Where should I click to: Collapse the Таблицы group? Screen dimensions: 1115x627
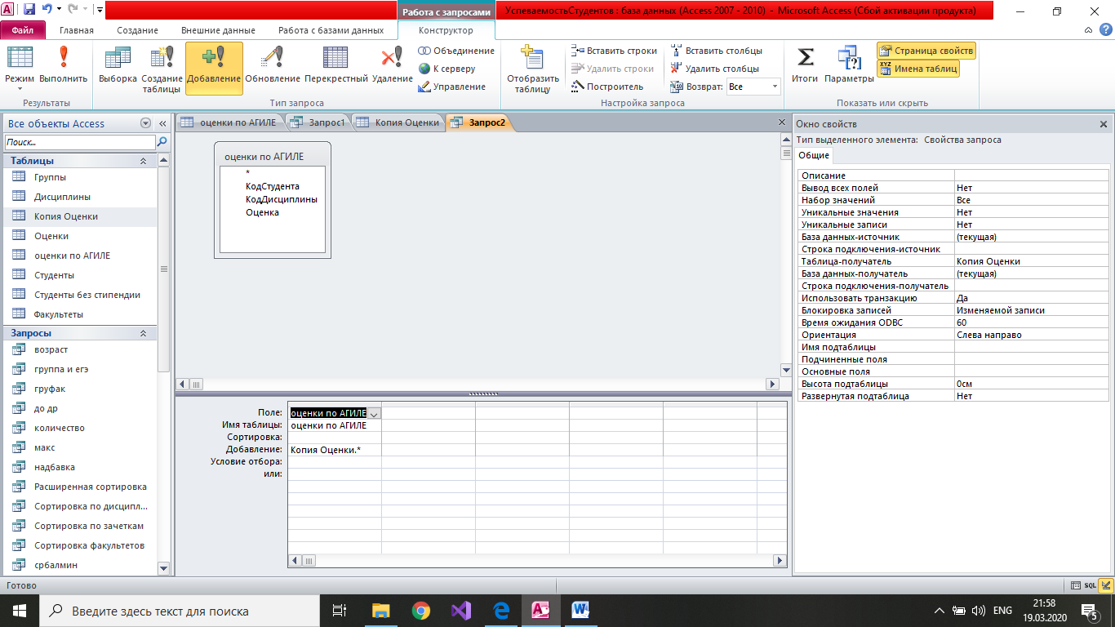click(x=143, y=161)
